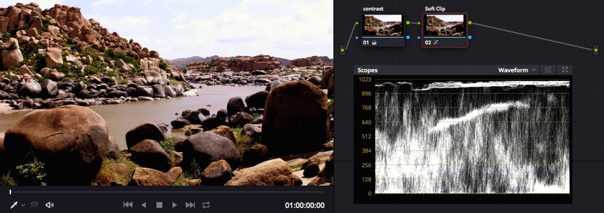Click the curves icon on node 02
Viewport: 604px width, 213px height.
[436, 42]
